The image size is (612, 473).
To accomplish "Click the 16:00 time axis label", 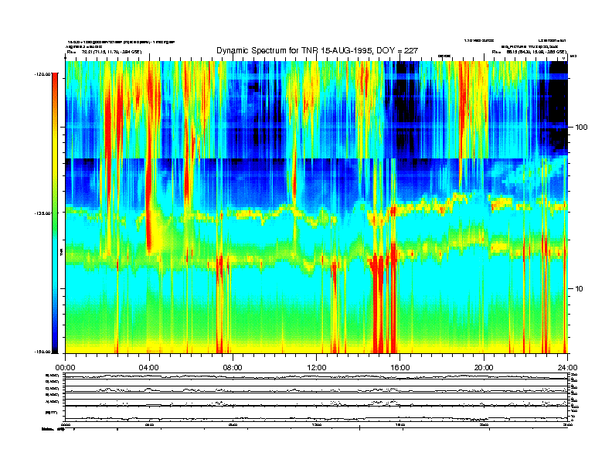I will click(x=400, y=368).
